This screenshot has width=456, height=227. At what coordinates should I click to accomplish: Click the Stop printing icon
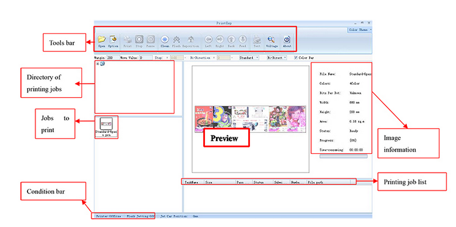tap(139, 39)
